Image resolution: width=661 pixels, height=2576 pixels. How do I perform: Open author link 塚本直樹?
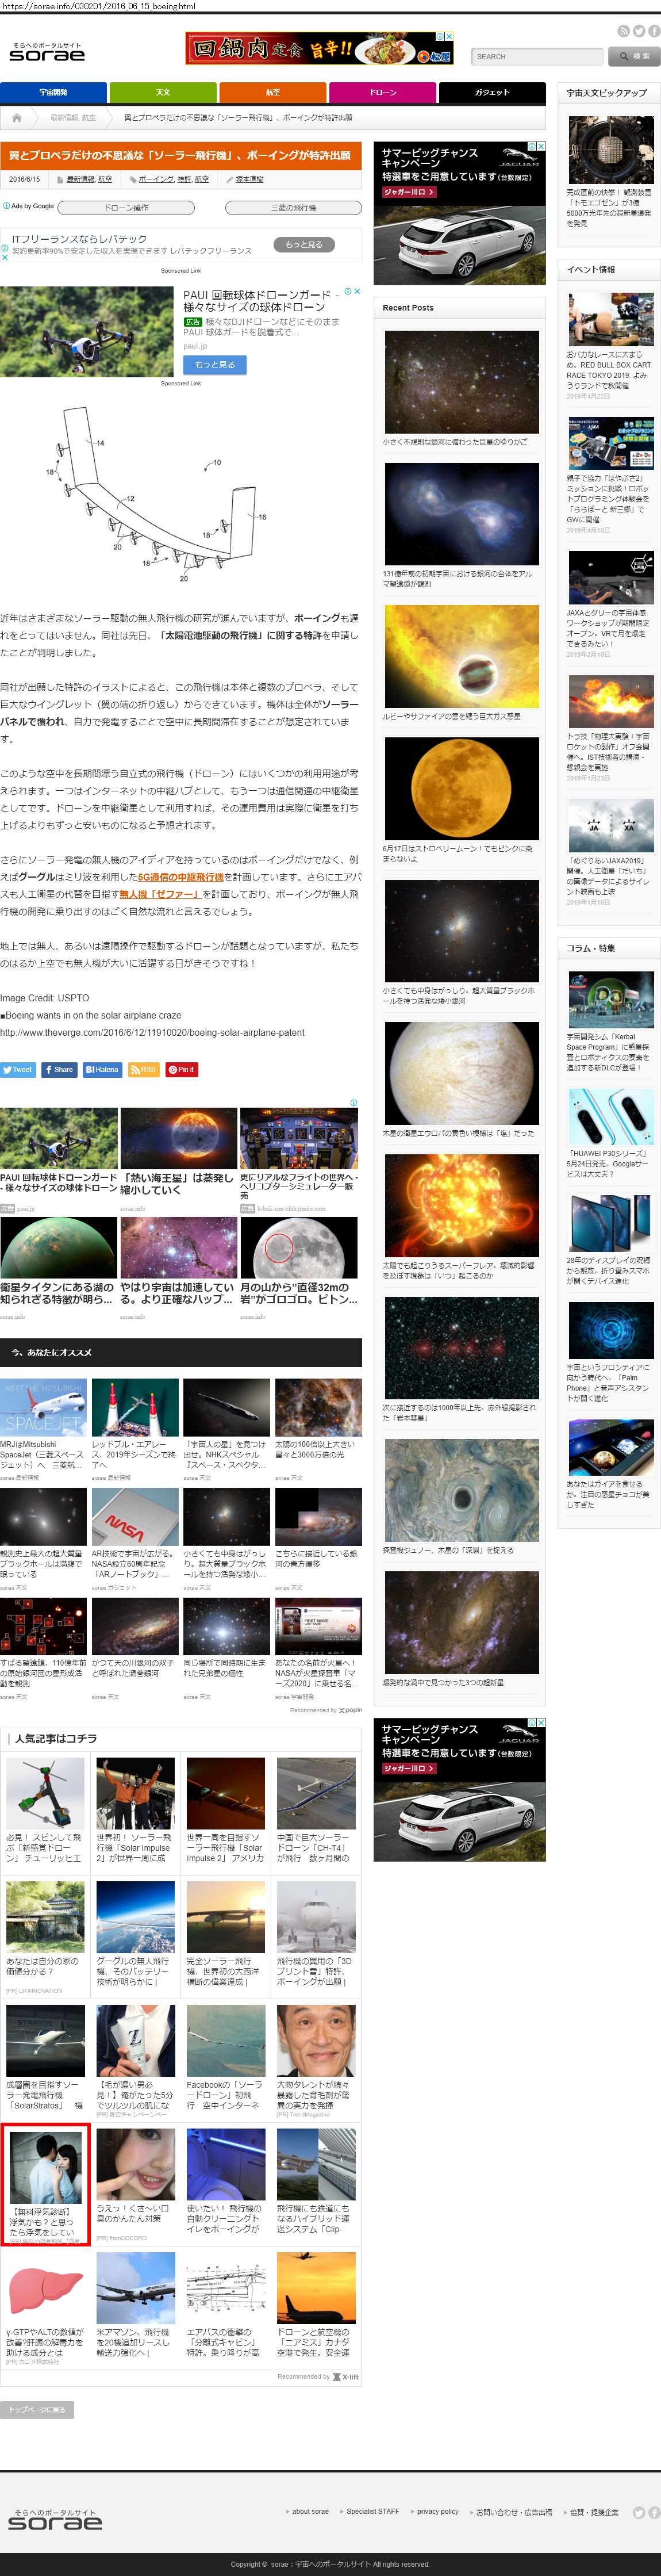click(x=249, y=179)
